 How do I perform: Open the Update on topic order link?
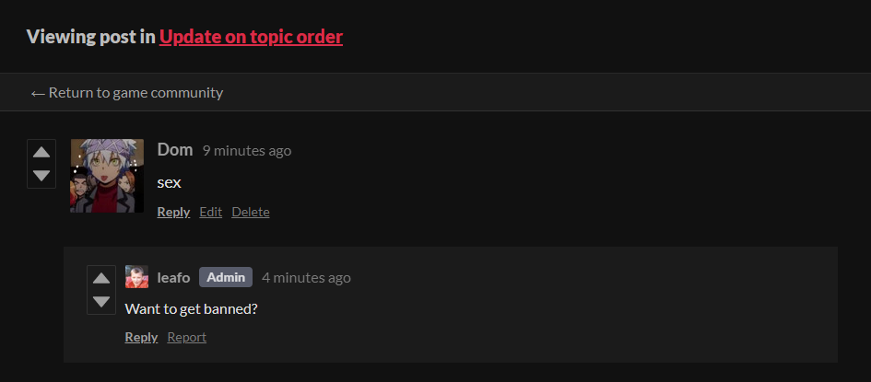251,37
